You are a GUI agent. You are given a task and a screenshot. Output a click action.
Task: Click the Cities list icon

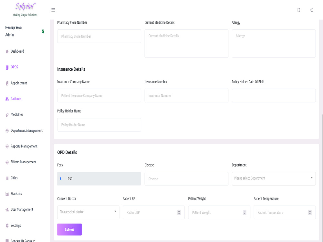(7, 178)
